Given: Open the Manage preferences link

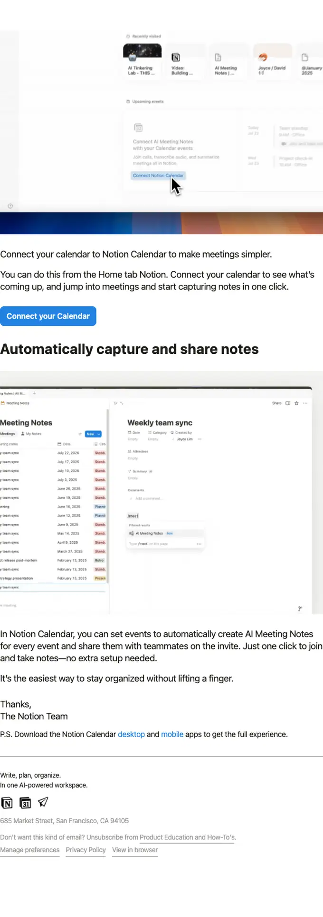Looking at the screenshot, I should pos(30,850).
